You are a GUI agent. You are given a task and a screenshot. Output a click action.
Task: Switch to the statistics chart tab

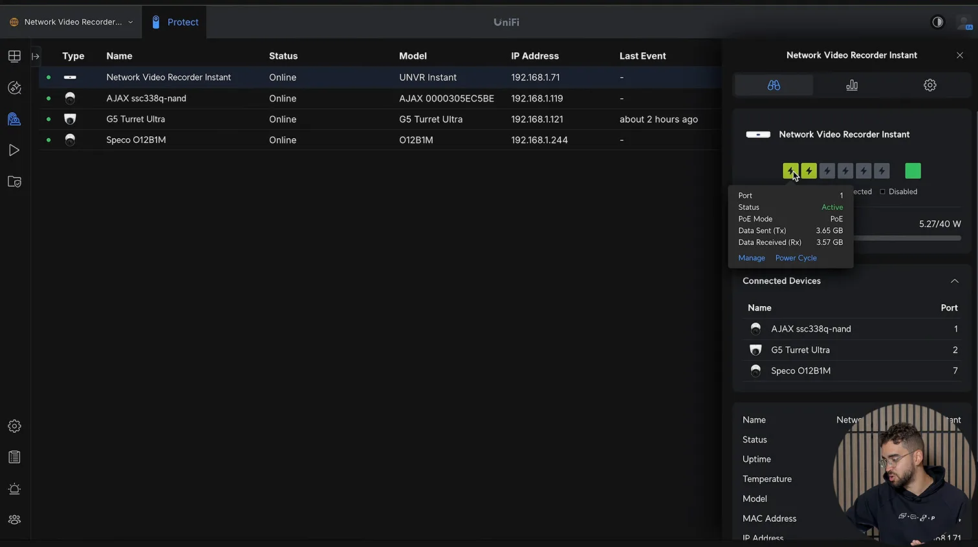[x=852, y=85]
